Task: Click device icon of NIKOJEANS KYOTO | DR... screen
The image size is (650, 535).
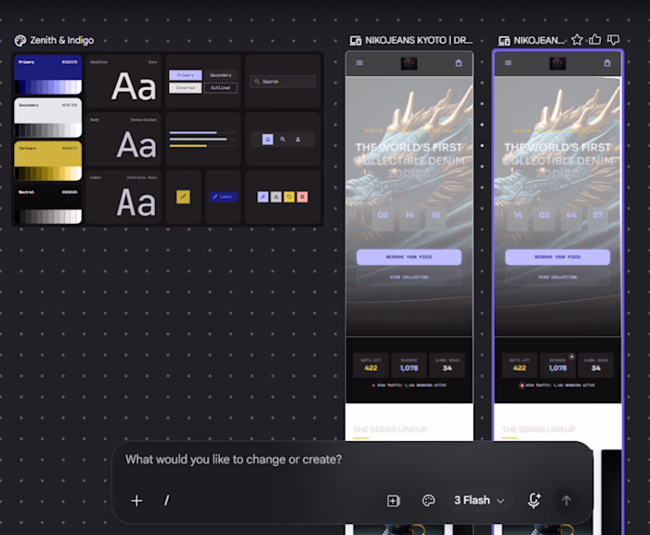Action: tap(356, 41)
